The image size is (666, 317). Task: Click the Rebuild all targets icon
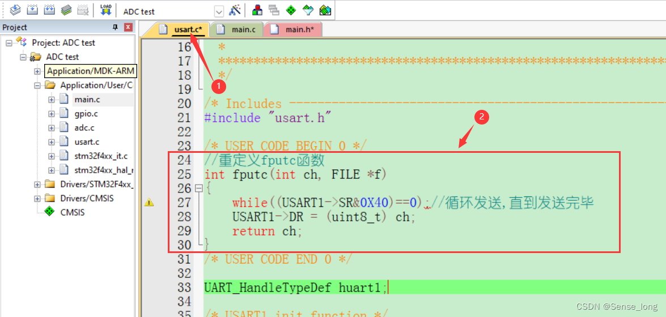pos(49,10)
